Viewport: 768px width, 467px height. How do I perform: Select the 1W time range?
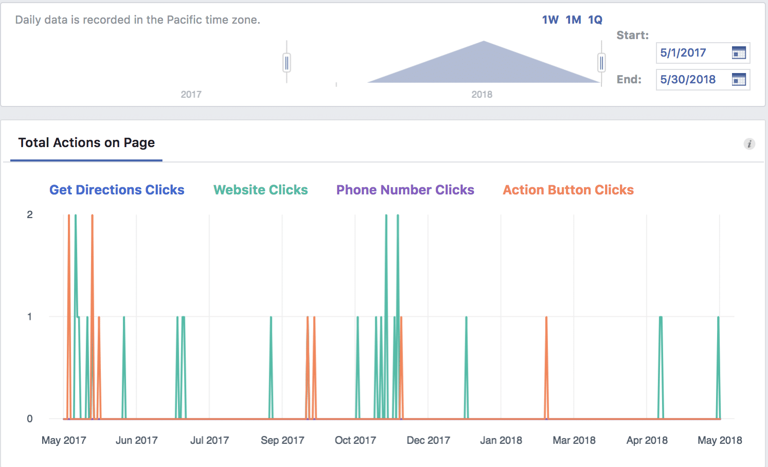(x=550, y=20)
